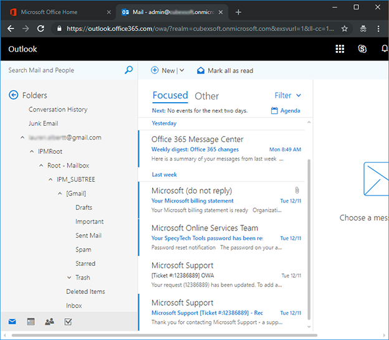
Task: Collapse the gmail.com account folder
Action: pyautogui.click(x=22, y=137)
